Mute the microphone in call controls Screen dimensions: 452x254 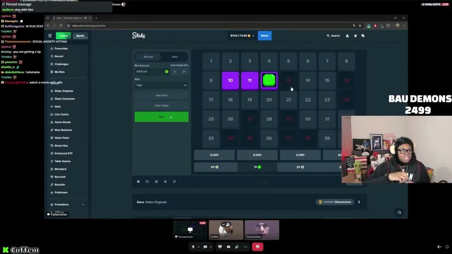[x=193, y=247]
